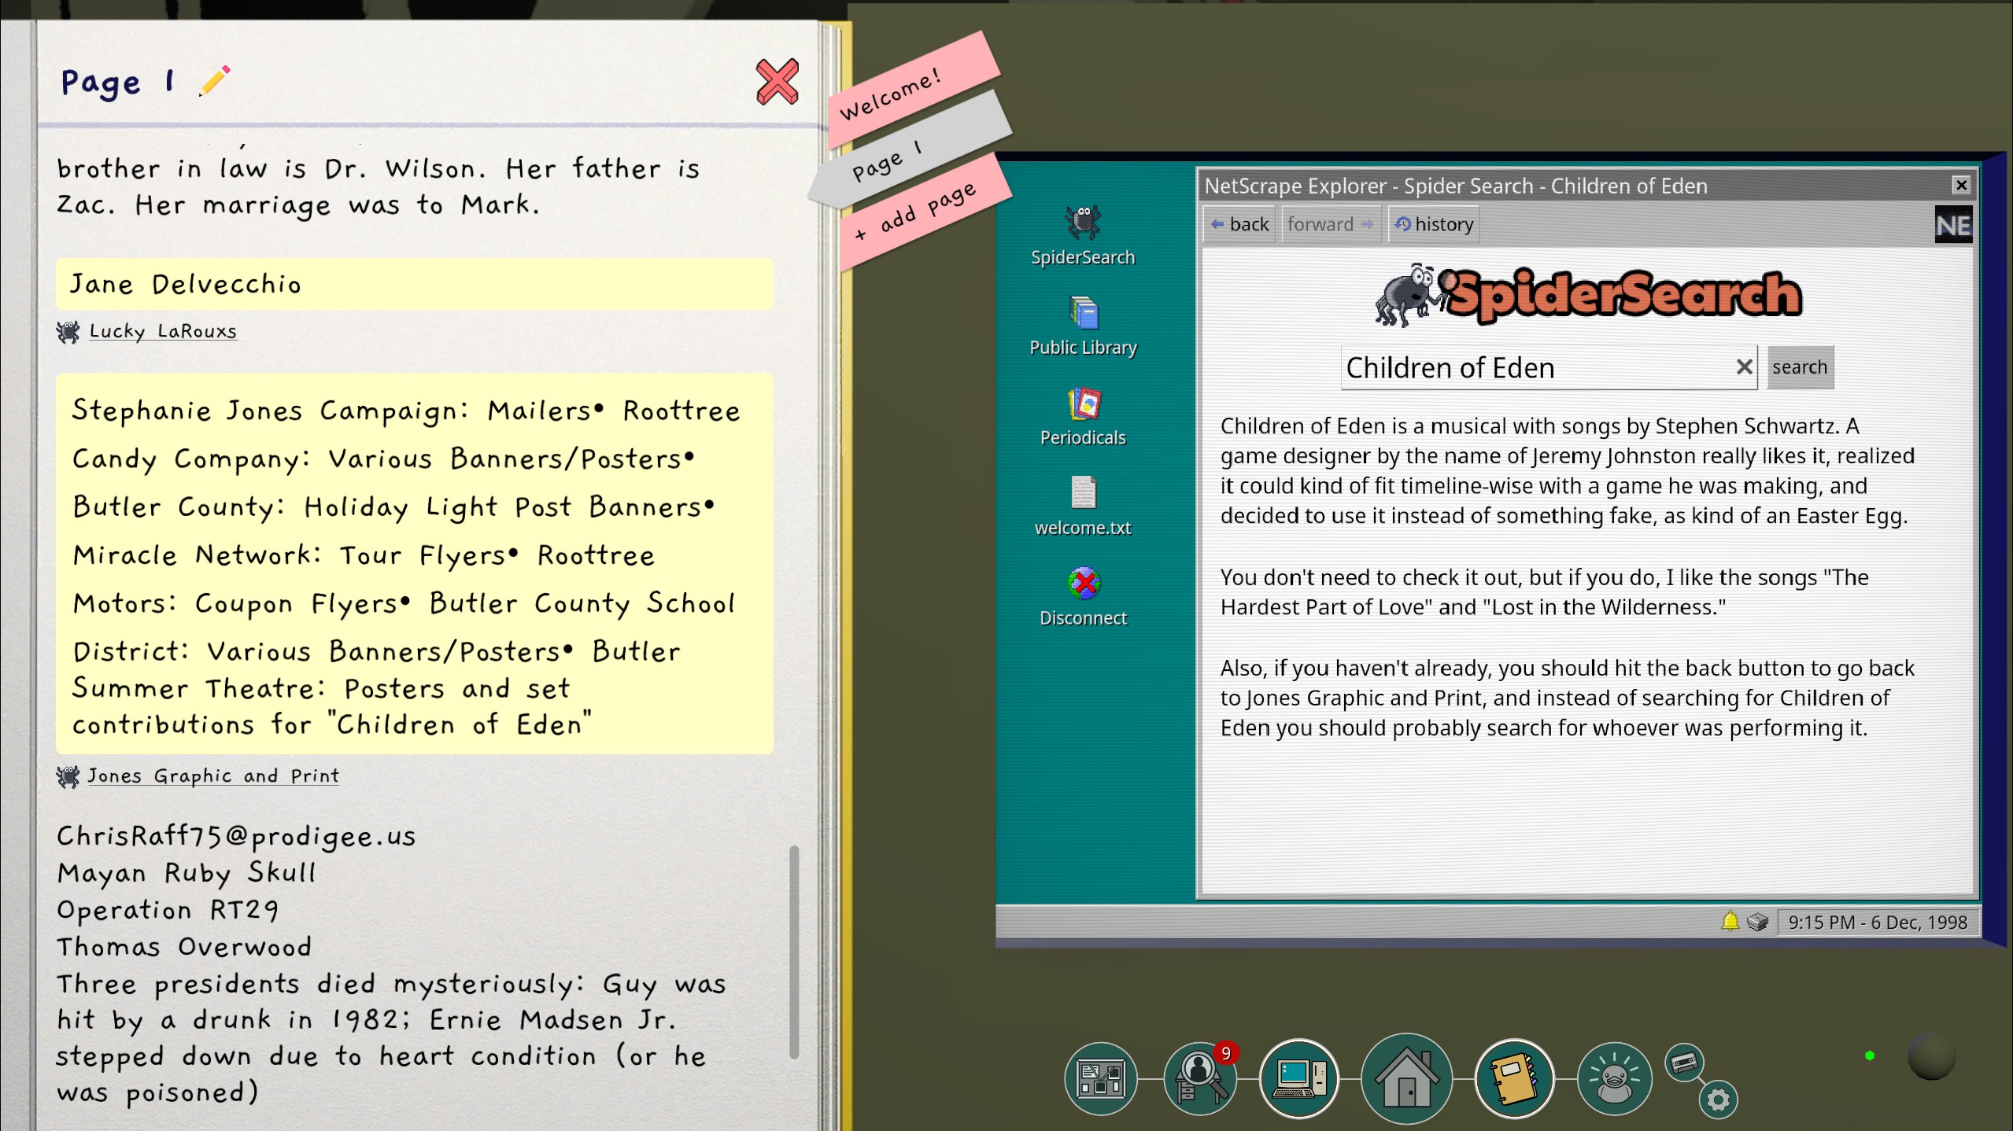Open the browser history
The height and width of the screenshot is (1131, 2013).
click(x=1434, y=224)
